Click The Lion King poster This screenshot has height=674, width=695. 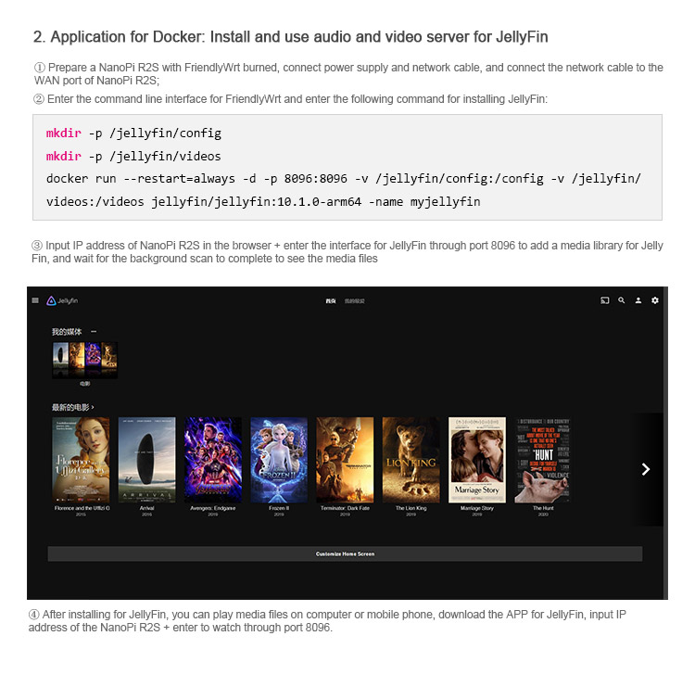pyautogui.click(x=411, y=459)
